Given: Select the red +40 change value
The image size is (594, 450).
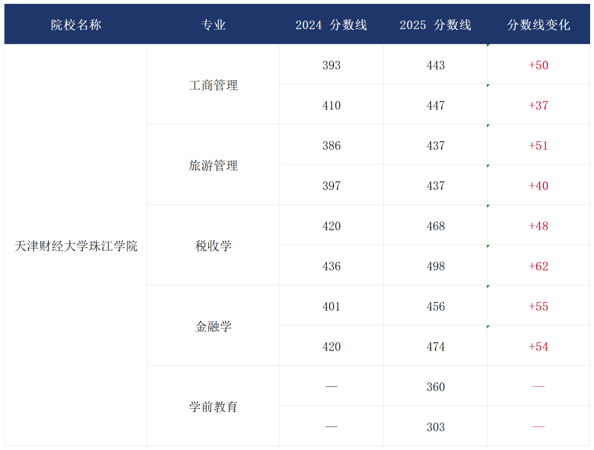Looking at the screenshot, I should [538, 186].
